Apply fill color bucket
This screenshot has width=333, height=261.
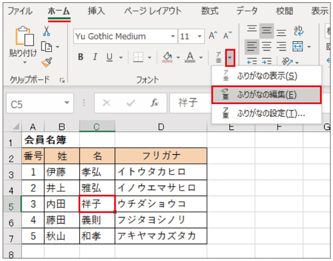[168, 57]
